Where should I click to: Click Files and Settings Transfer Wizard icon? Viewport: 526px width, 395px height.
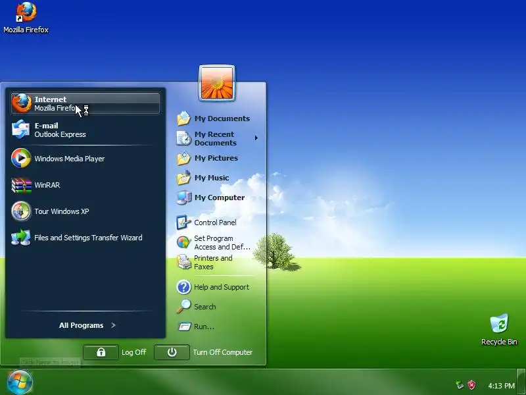click(x=21, y=238)
